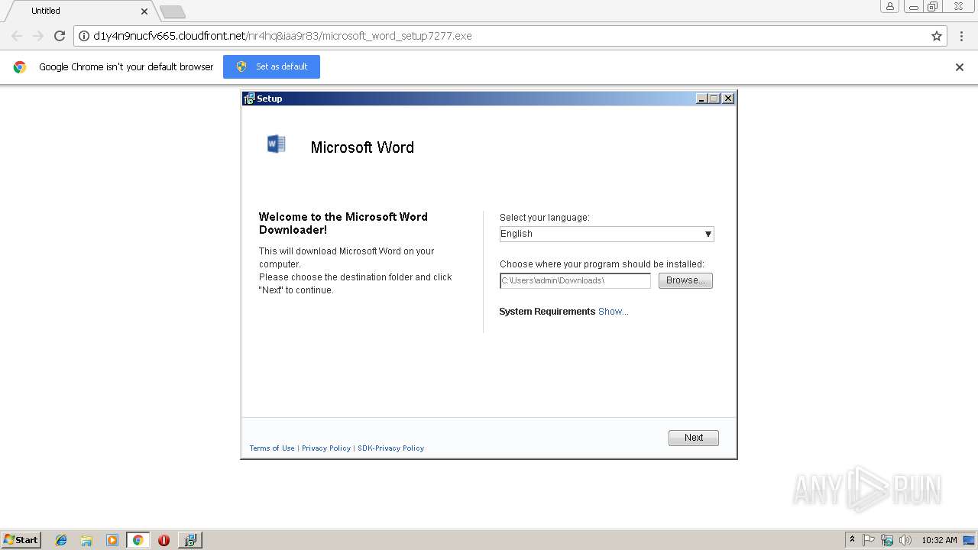Click 'System Requirements' label text
978x550 pixels.
pos(547,312)
